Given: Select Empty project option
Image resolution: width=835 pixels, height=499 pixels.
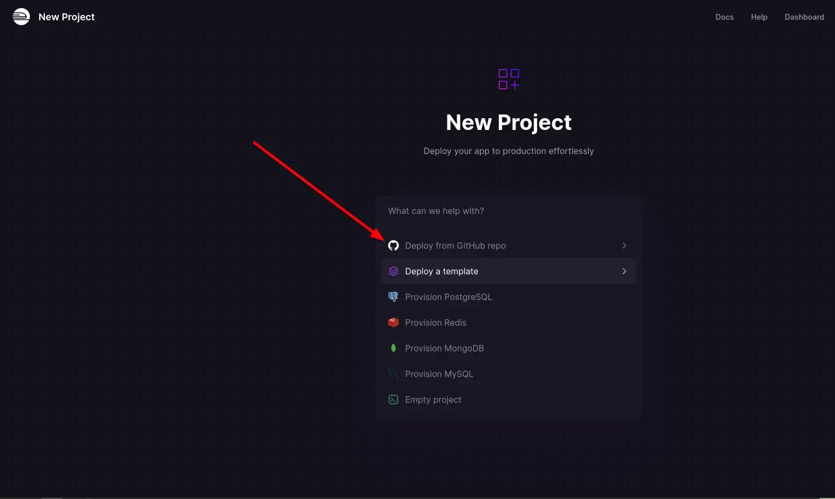Looking at the screenshot, I should click(508, 400).
